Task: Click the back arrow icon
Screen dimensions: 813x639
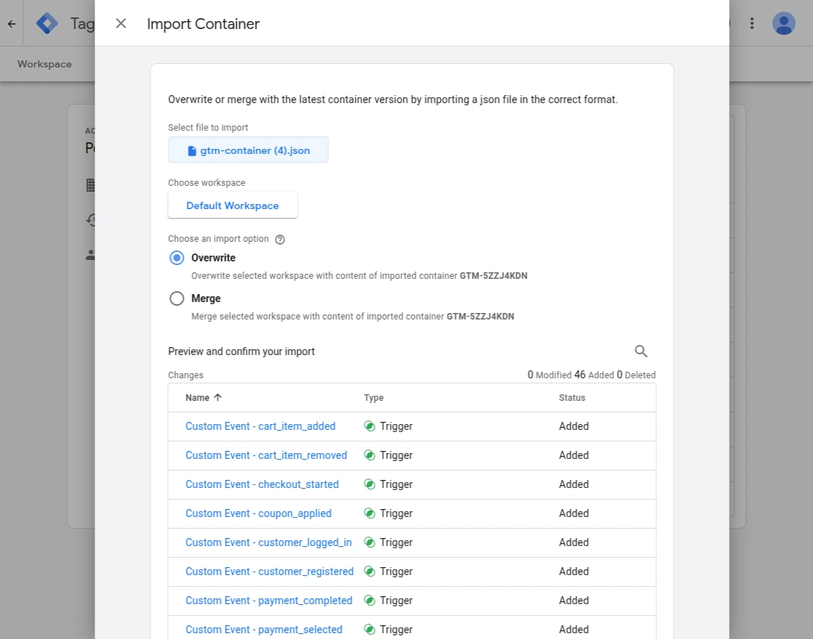Action: [12, 24]
